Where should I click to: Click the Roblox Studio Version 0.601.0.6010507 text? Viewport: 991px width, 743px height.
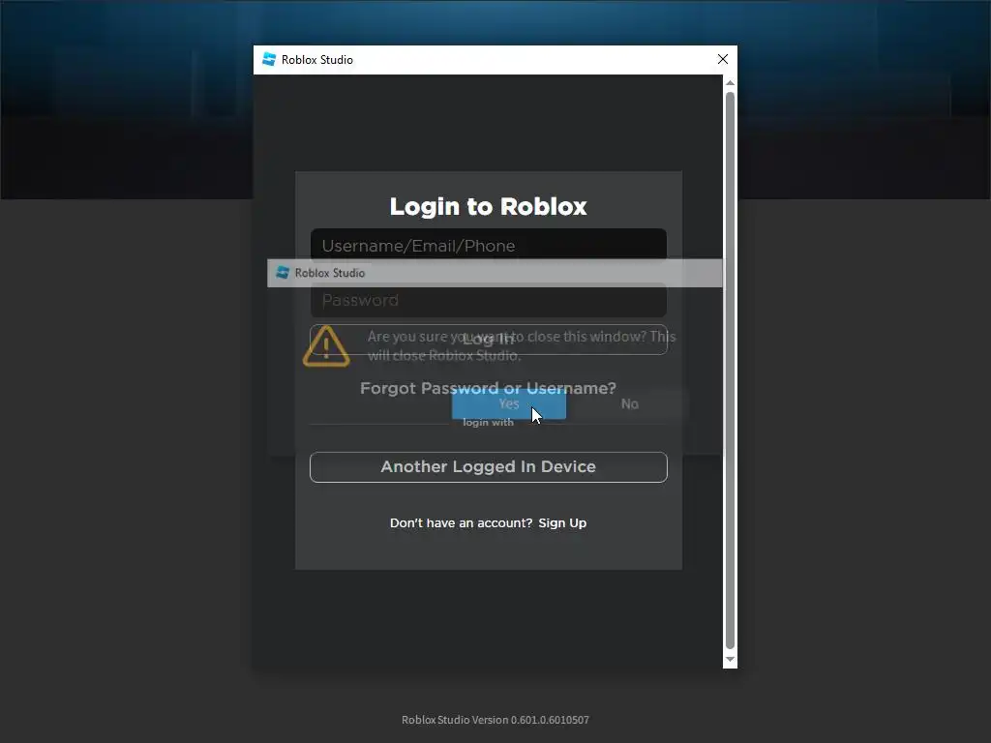[x=495, y=720]
